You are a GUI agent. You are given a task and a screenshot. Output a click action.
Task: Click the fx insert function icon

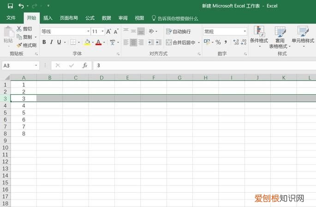point(85,65)
